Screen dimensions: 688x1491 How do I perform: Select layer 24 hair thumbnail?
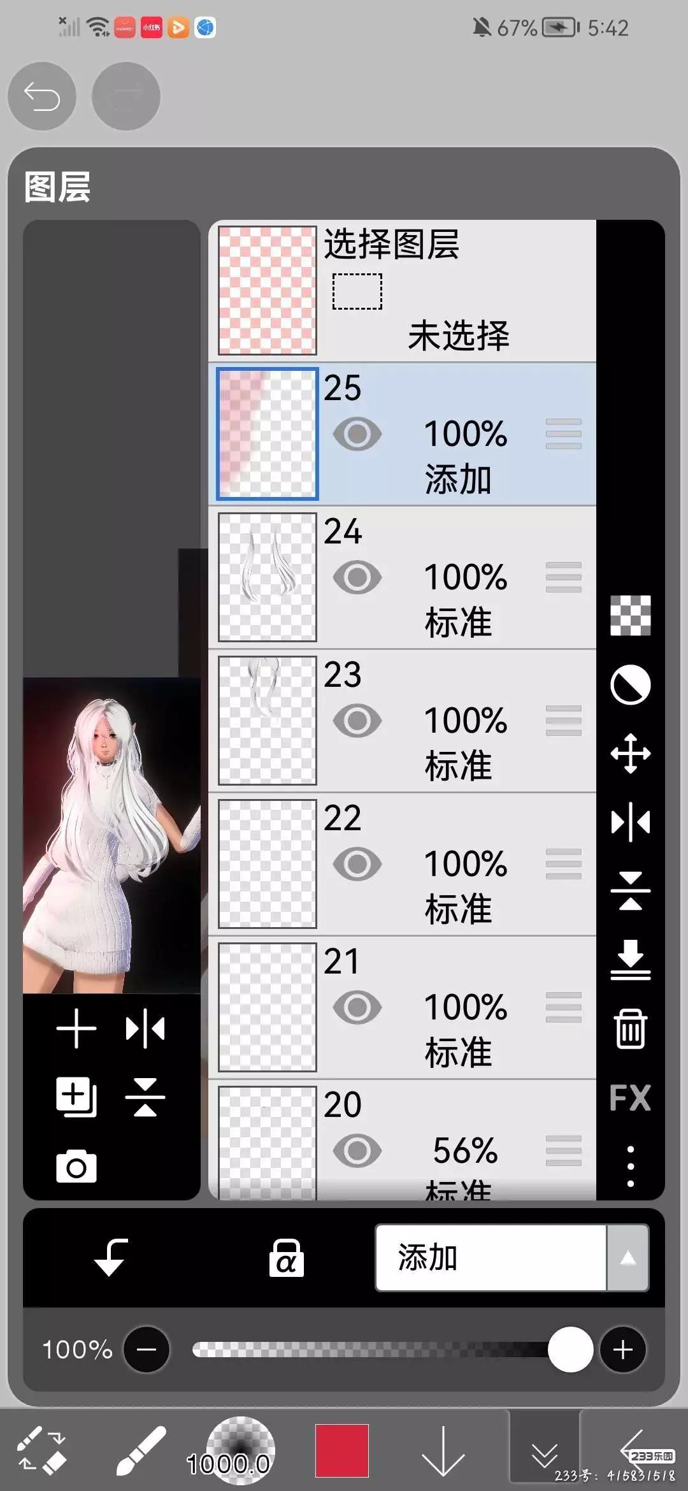(268, 577)
